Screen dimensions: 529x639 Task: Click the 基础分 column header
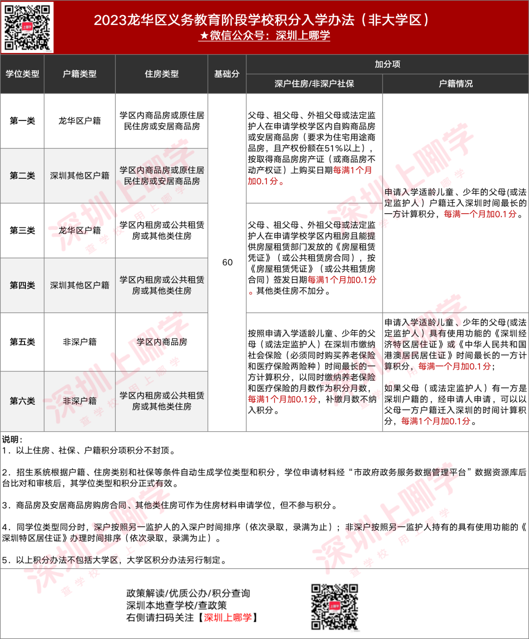(x=227, y=74)
